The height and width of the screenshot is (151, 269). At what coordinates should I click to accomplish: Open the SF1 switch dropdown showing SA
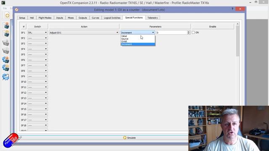click(x=37, y=33)
